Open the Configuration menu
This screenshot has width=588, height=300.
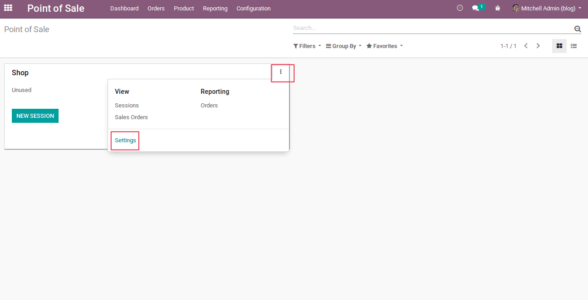[253, 9]
